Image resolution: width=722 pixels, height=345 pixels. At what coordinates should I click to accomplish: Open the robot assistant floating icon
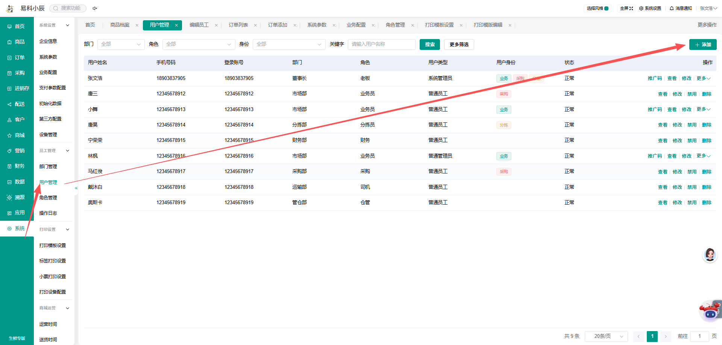[710, 311]
